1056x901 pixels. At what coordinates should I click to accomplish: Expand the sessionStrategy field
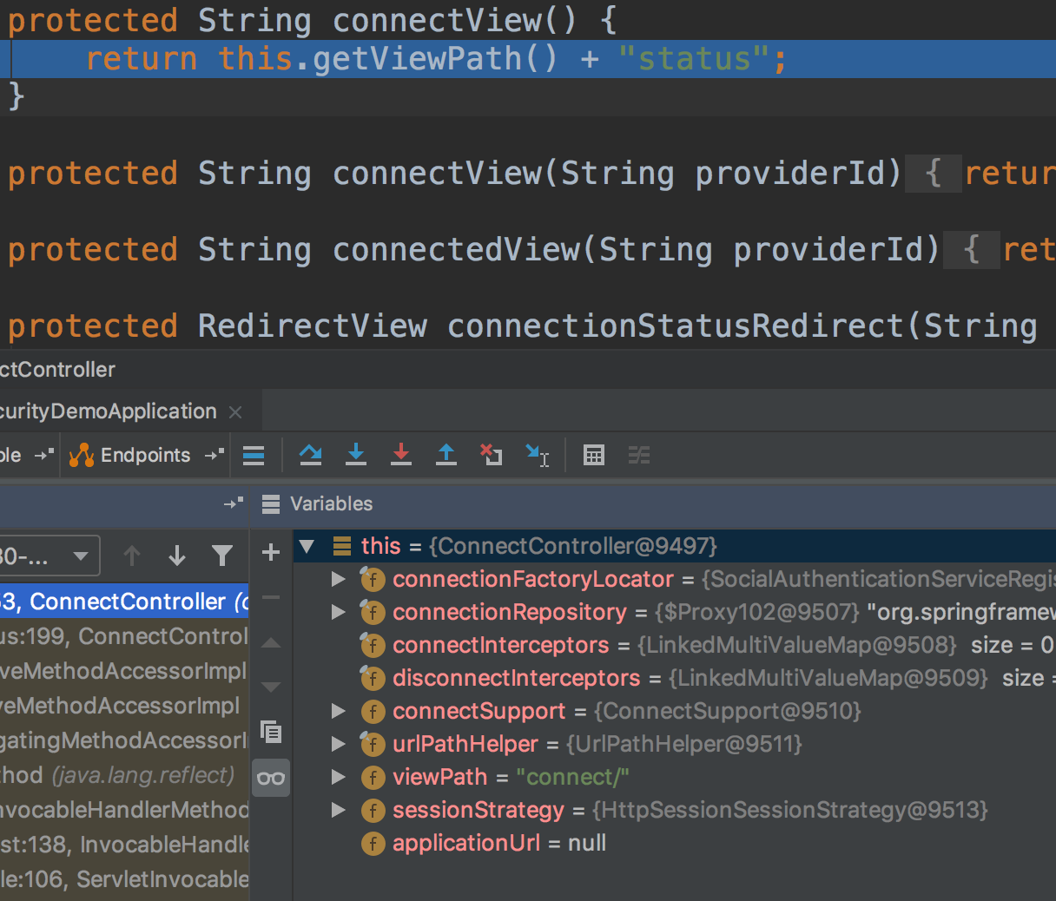coord(339,810)
